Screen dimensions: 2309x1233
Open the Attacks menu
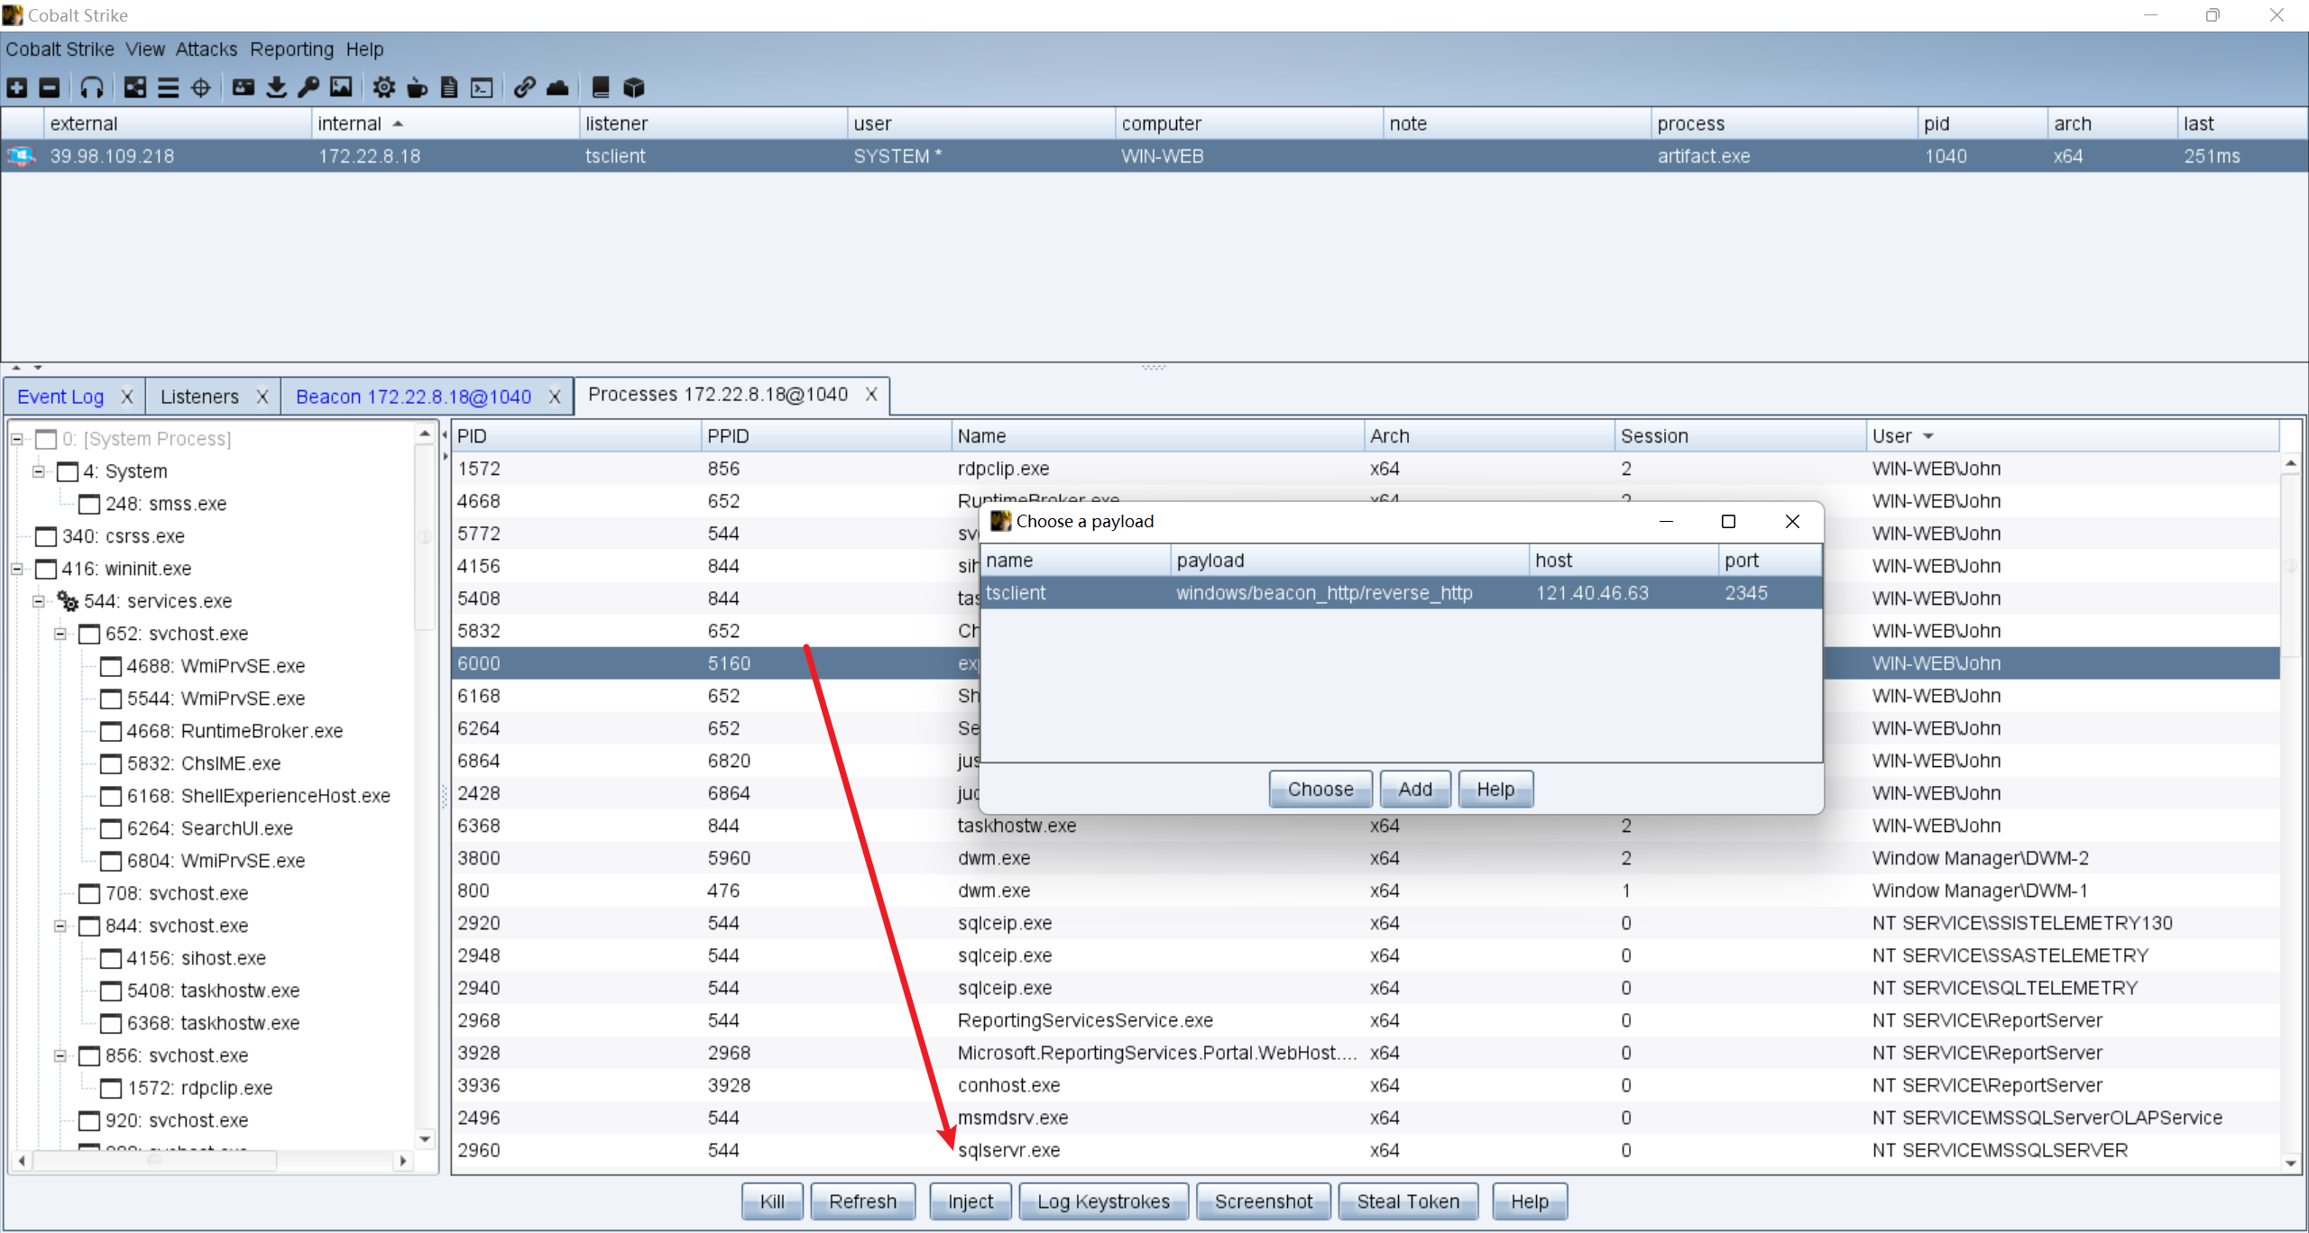206,49
